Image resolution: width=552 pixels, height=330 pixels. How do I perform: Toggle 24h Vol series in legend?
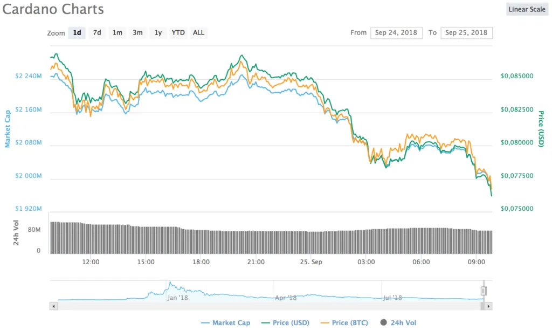398,322
